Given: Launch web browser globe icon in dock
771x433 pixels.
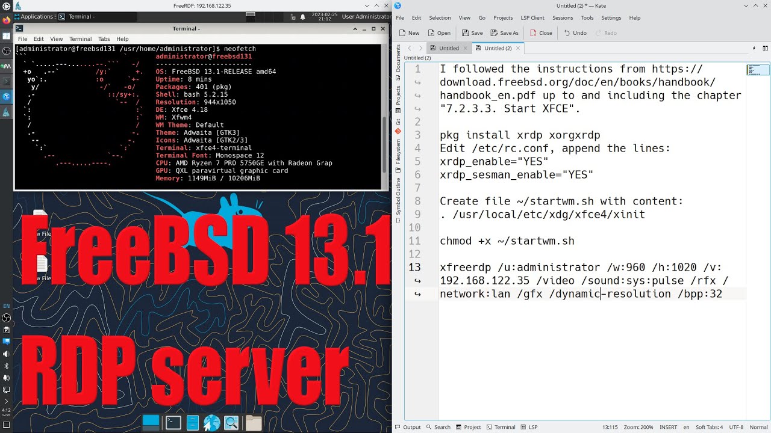Looking at the screenshot, I should tap(212, 423).
